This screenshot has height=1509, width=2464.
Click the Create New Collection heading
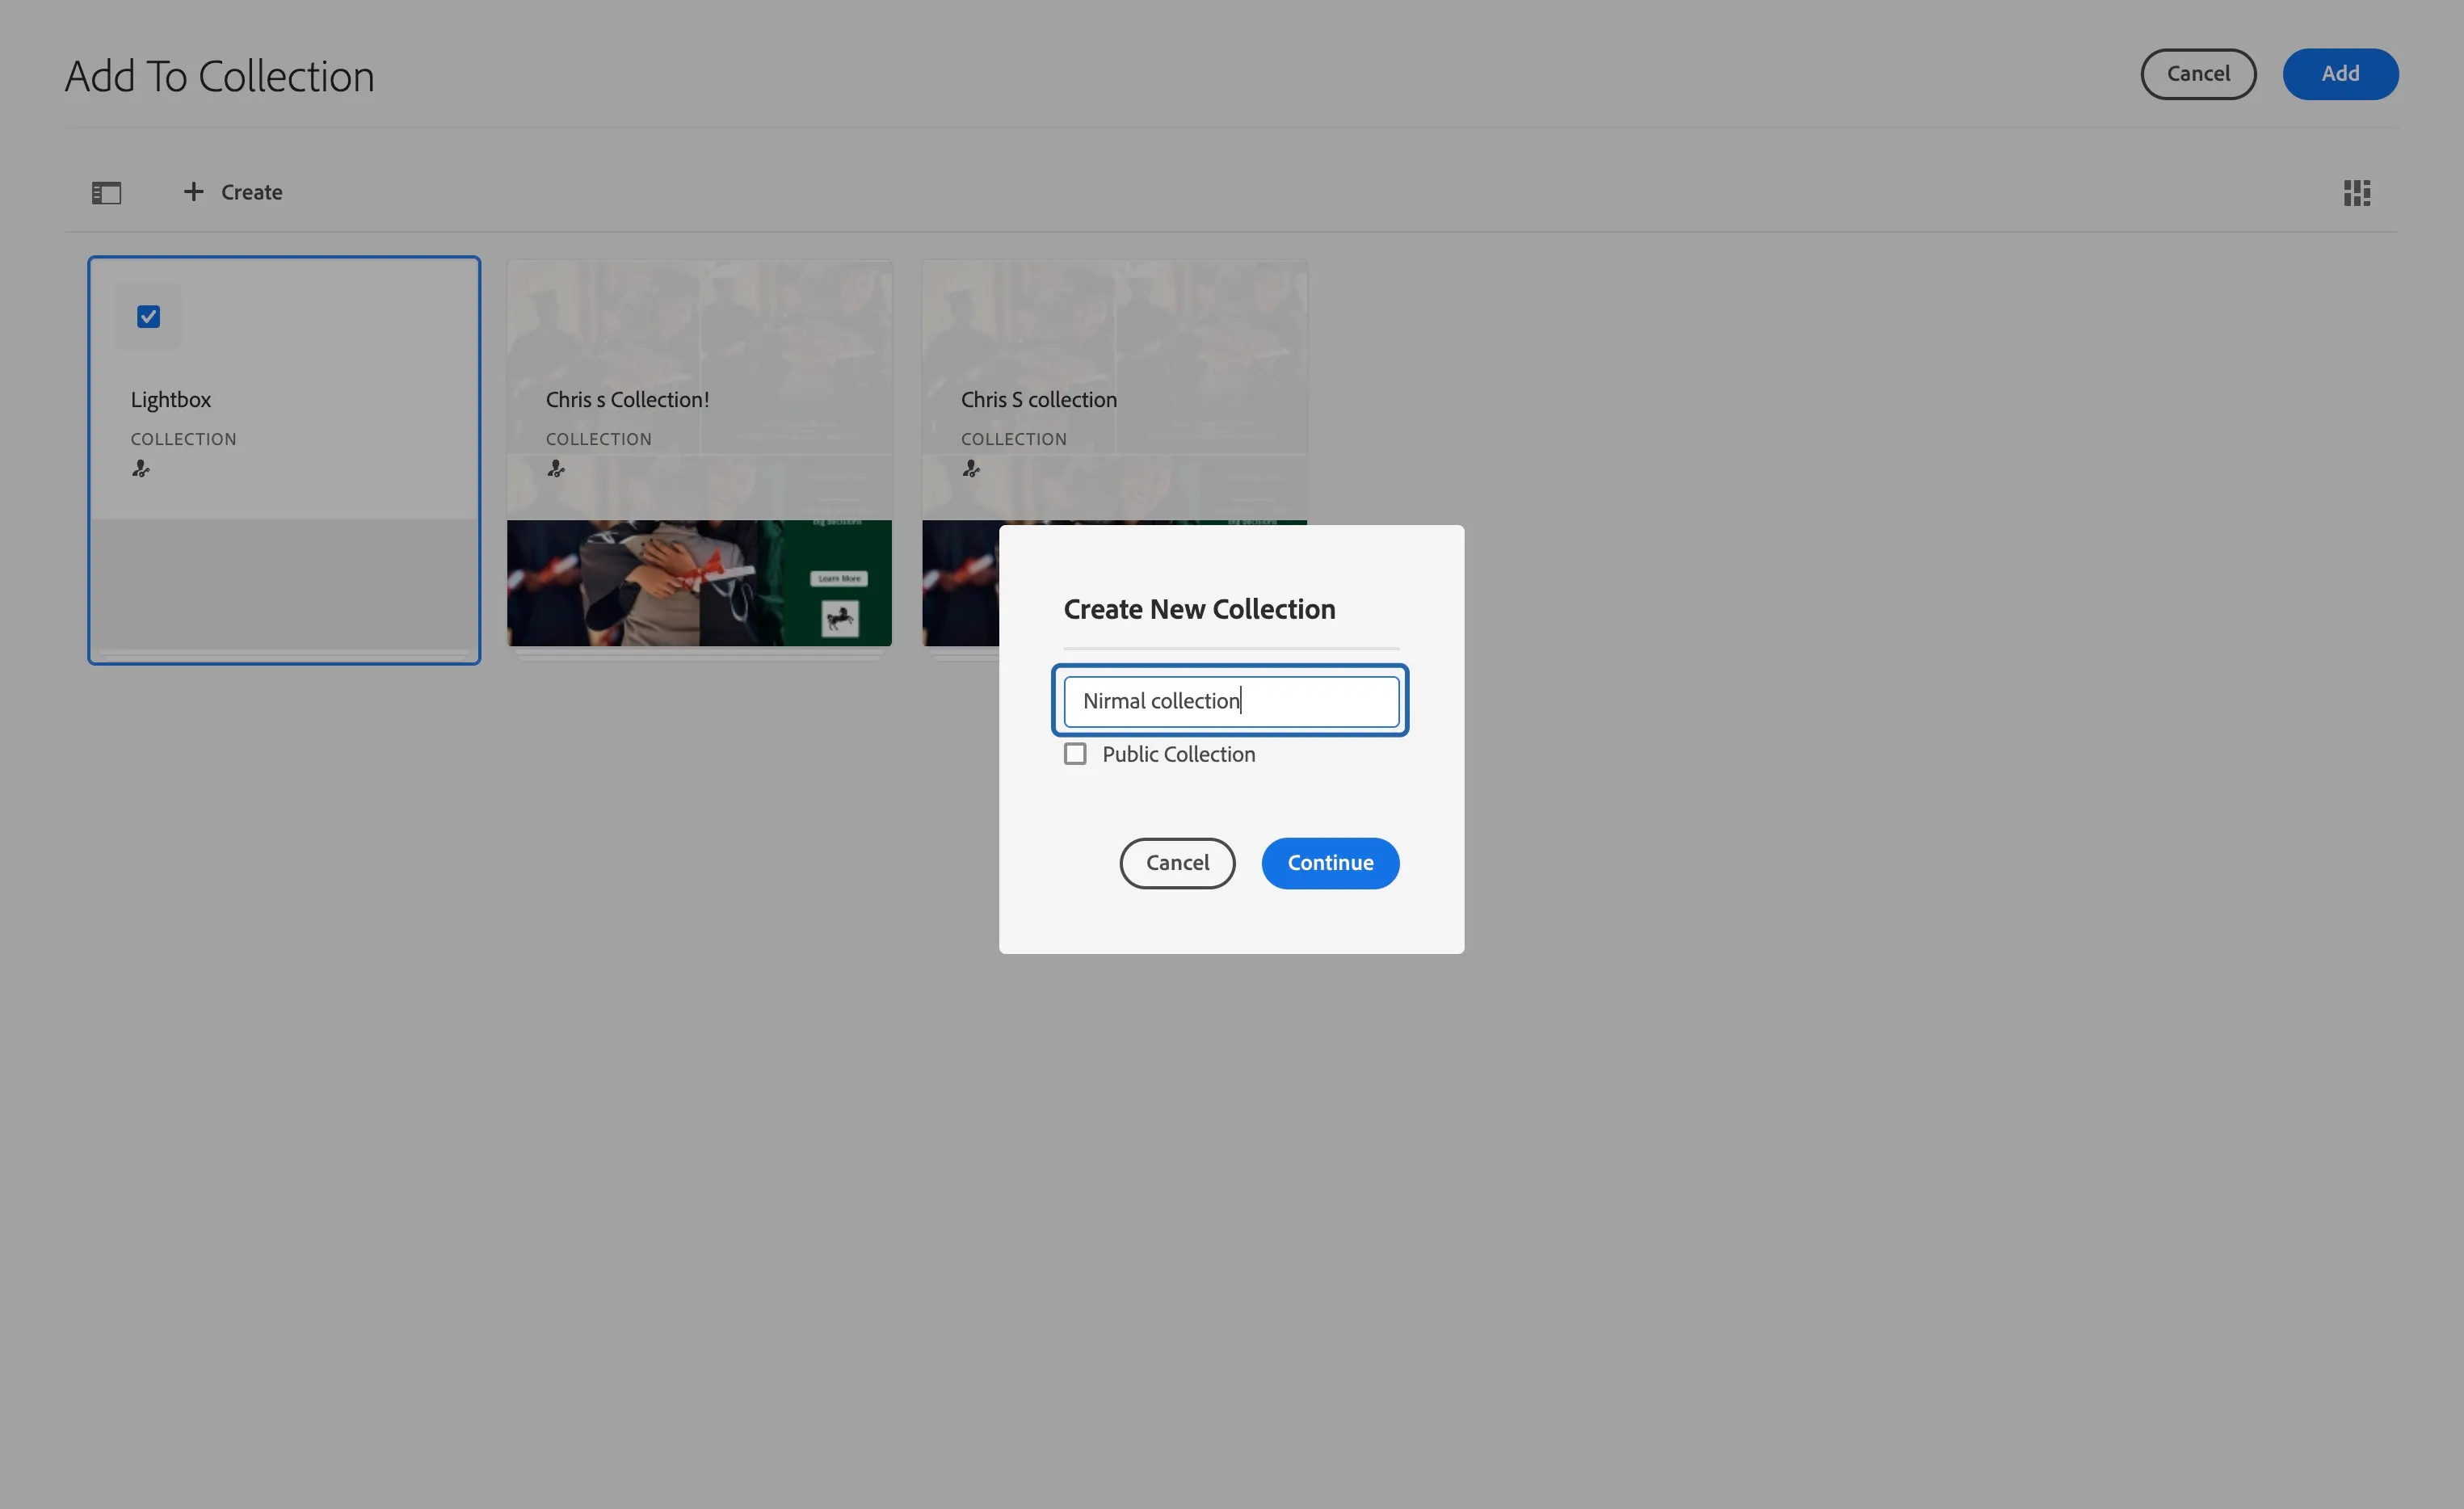click(x=1199, y=609)
